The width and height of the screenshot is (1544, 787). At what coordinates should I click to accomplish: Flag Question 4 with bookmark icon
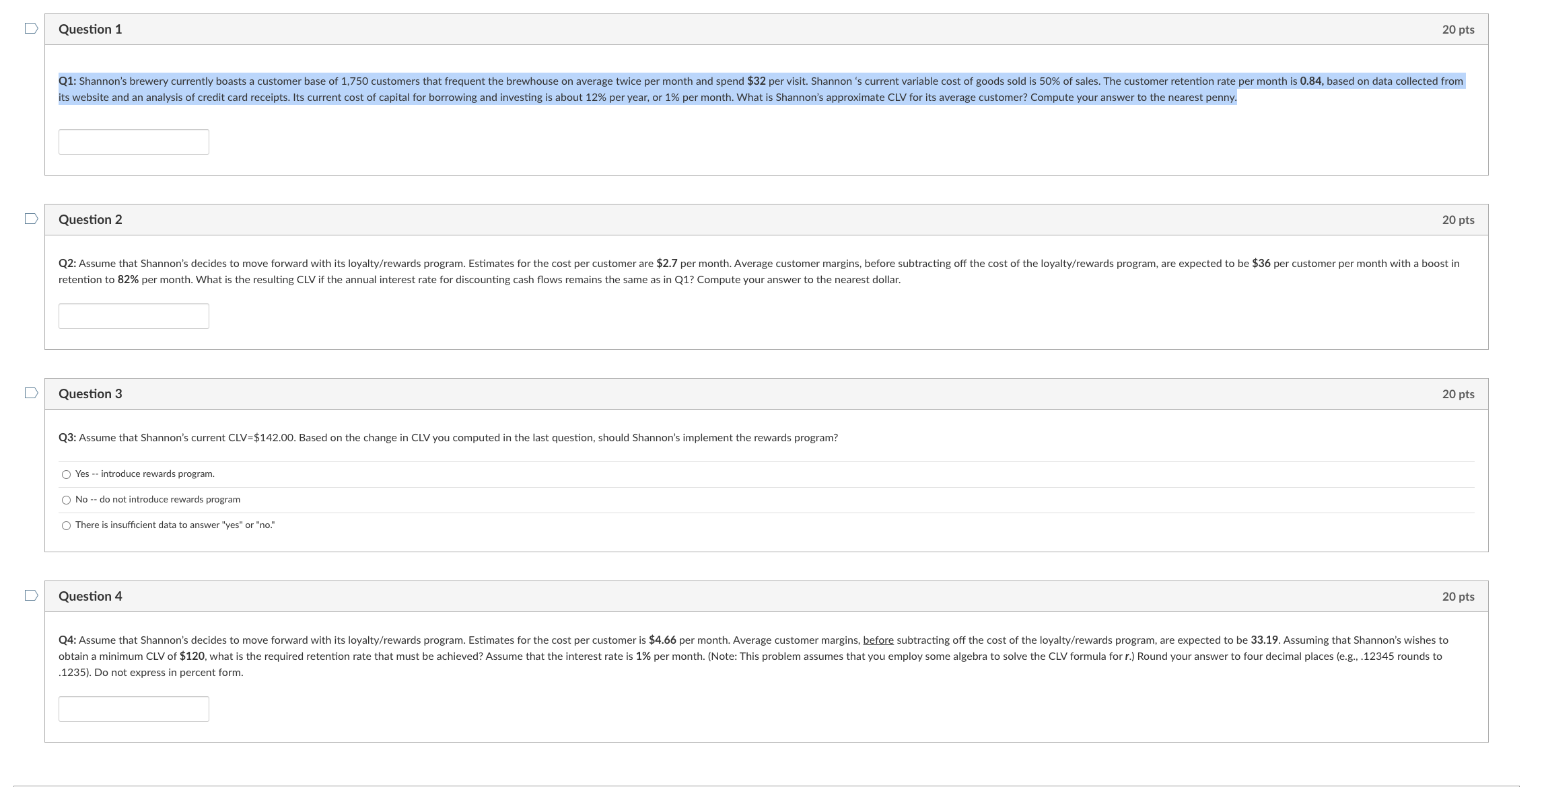[31, 595]
